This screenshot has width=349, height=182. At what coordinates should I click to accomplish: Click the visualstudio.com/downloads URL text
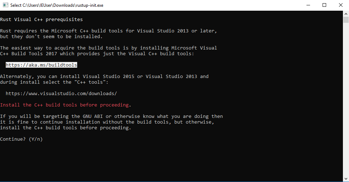click(61, 93)
